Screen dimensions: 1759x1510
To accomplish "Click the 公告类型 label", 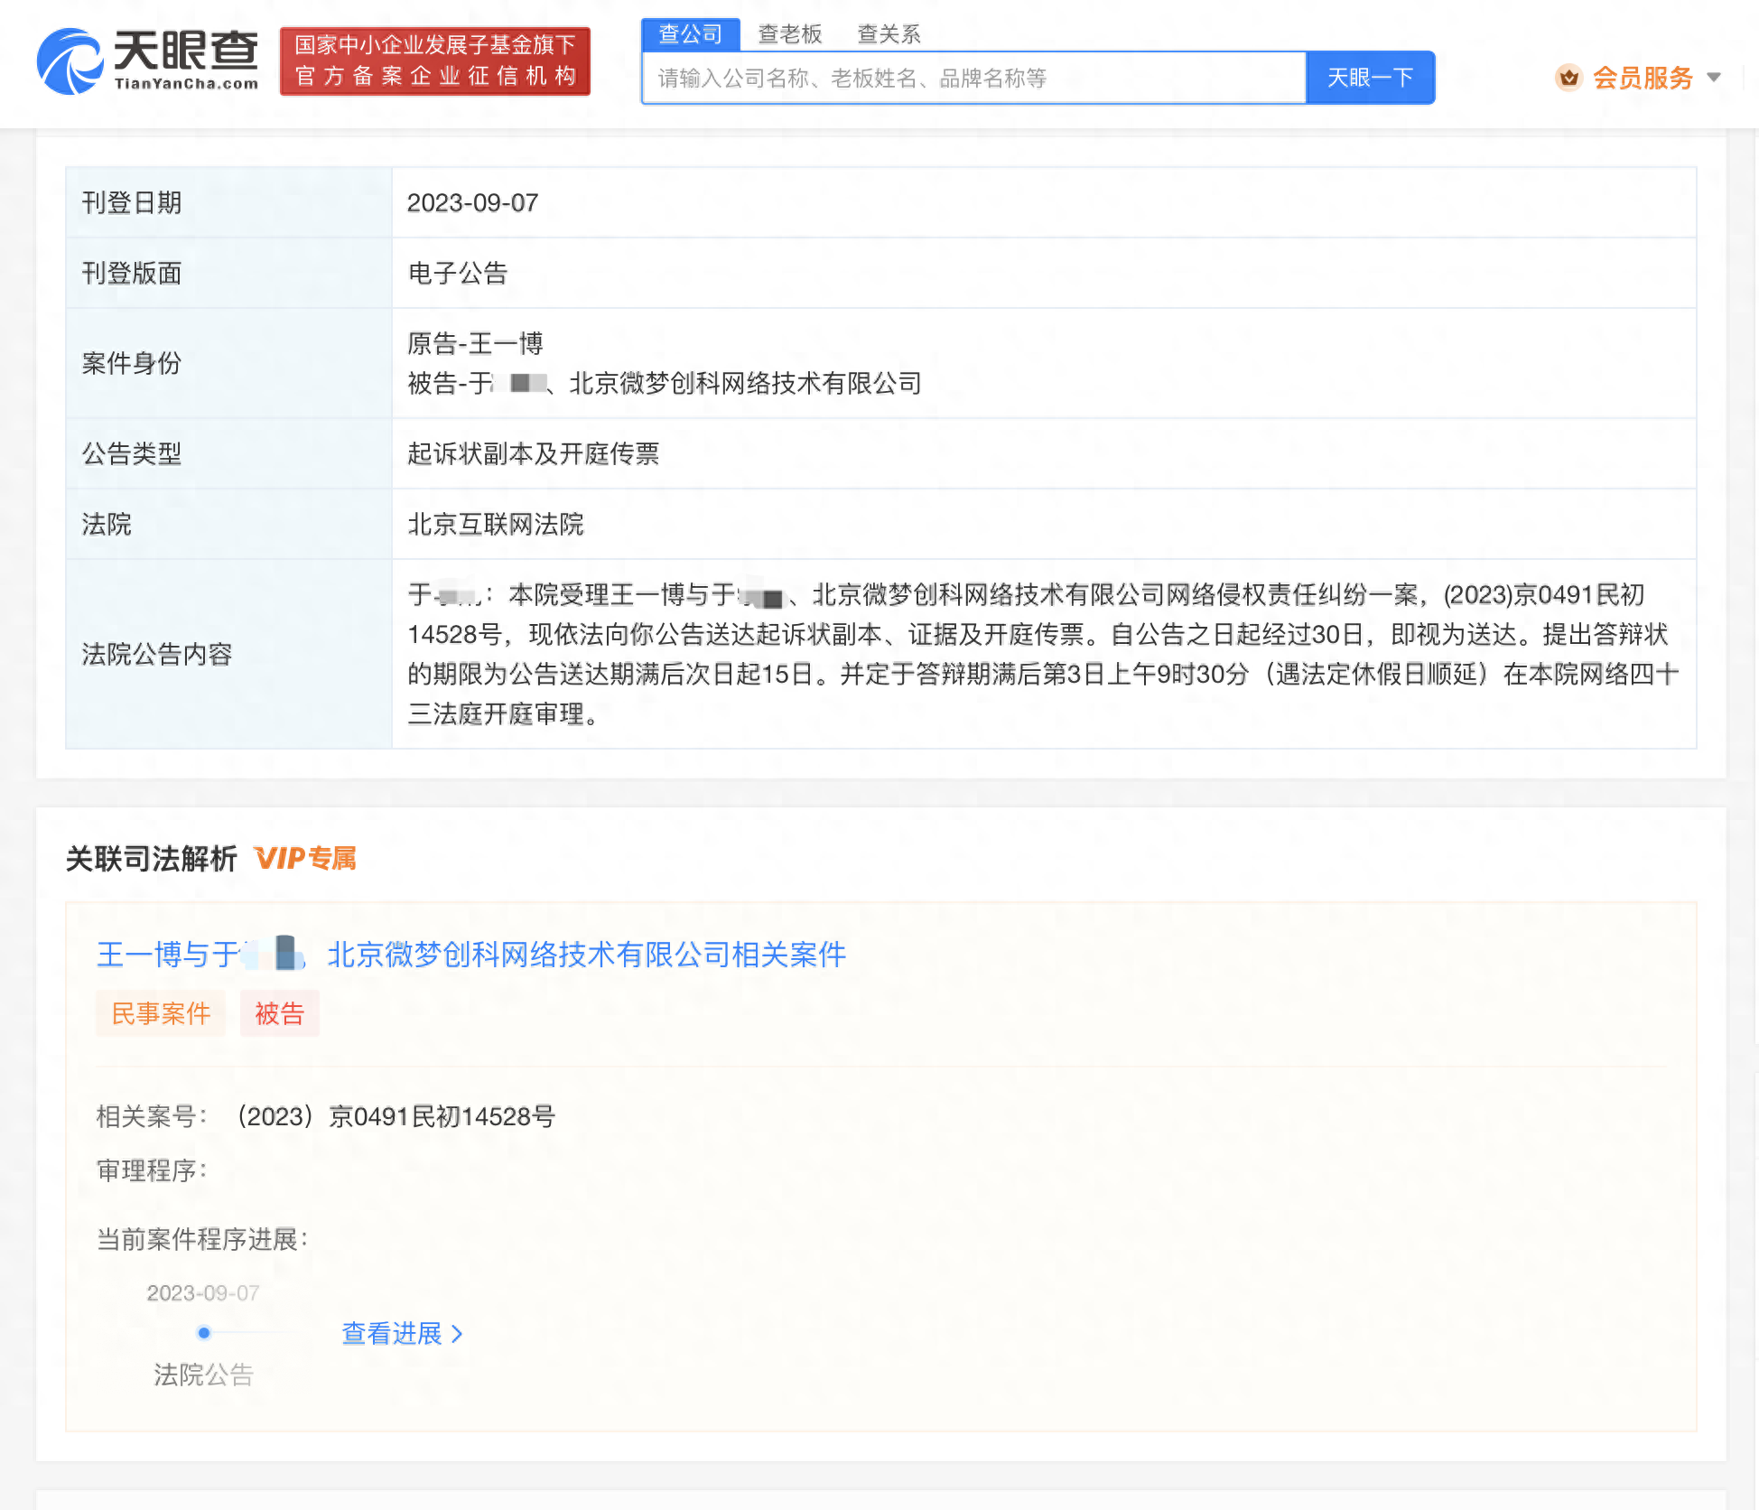I will (132, 453).
